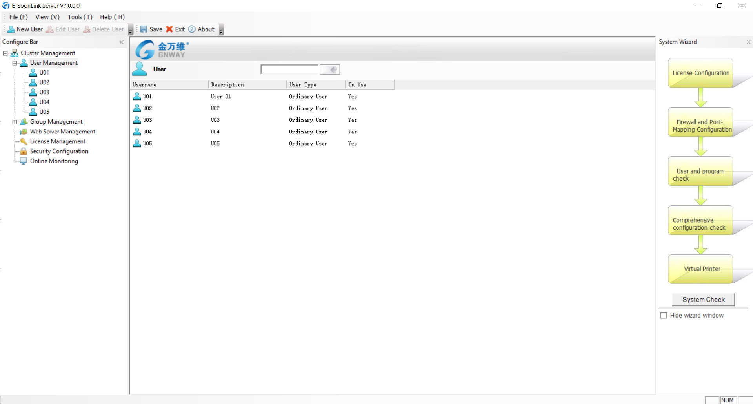Expand the Group Management tree node
Viewport: 753px width, 404px height.
[x=15, y=122]
